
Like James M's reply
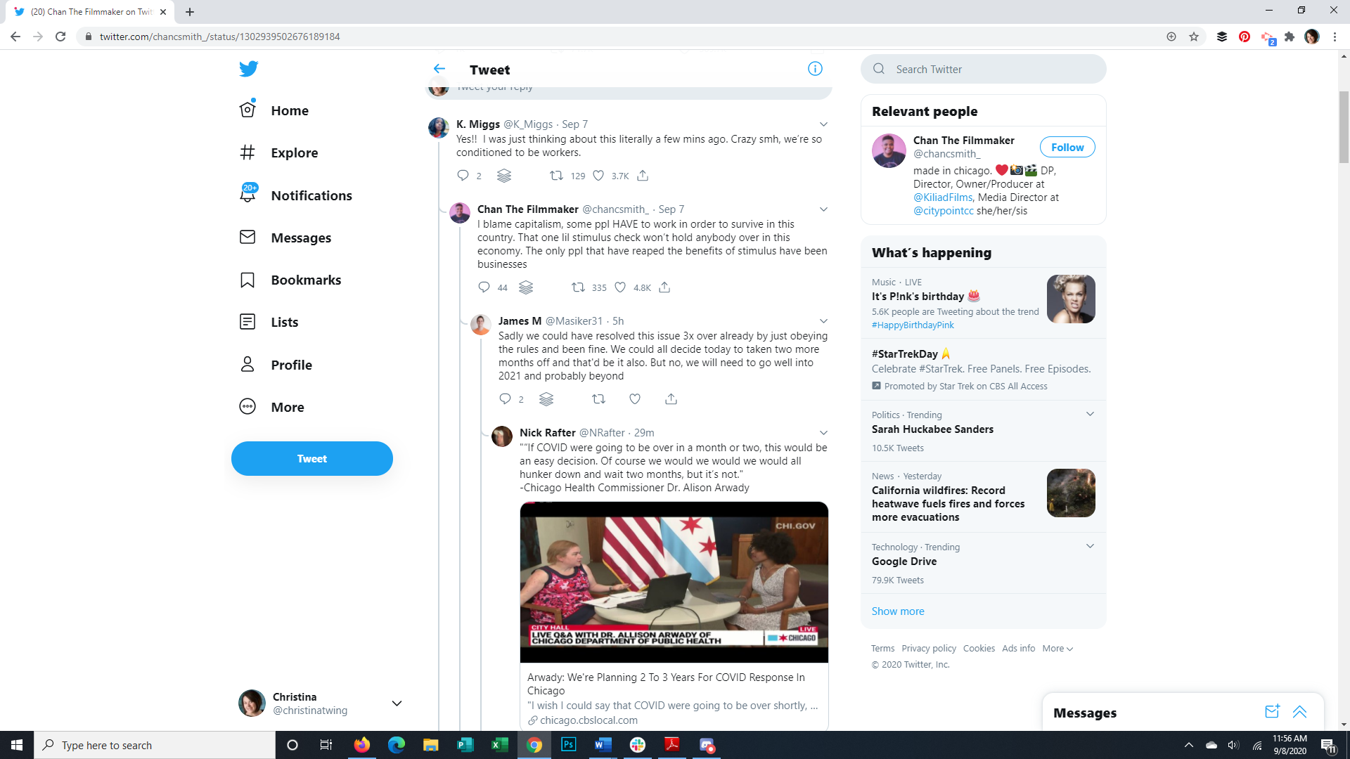(635, 399)
